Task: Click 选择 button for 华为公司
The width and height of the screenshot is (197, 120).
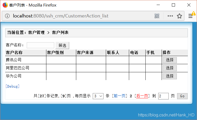Action: pos(169,76)
